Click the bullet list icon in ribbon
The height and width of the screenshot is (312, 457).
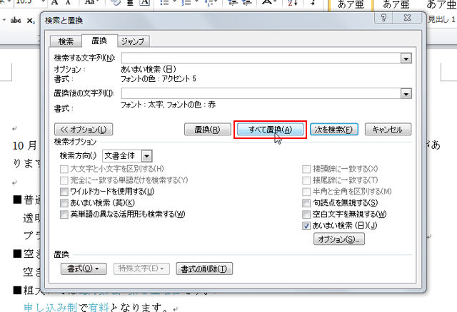tap(165, 3)
